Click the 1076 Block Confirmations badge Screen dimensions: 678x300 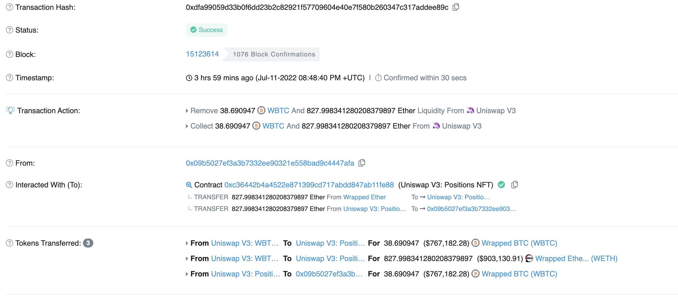(x=272, y=54)
